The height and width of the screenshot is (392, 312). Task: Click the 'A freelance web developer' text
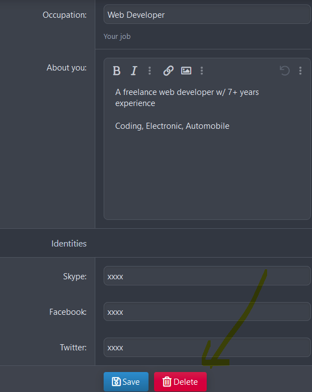[165, 92]
